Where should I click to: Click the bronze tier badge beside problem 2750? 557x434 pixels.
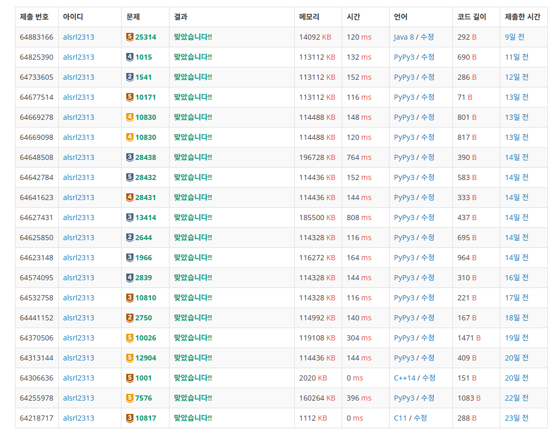coord(130,318)
